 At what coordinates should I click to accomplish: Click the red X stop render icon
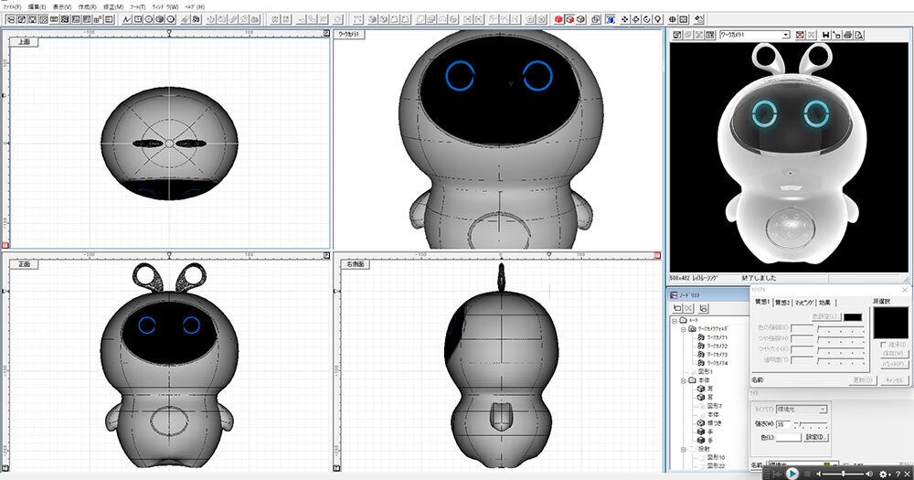click(x=800, y=35)
